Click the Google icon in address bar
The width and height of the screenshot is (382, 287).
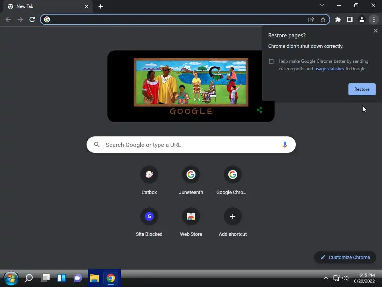pyautogui.click(x=47, y=19)
